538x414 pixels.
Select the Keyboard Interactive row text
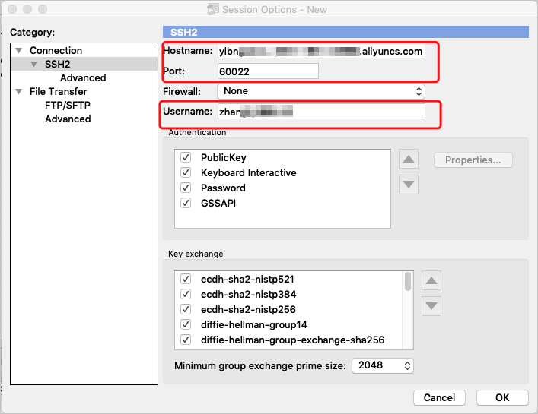[x=248, y=172]
